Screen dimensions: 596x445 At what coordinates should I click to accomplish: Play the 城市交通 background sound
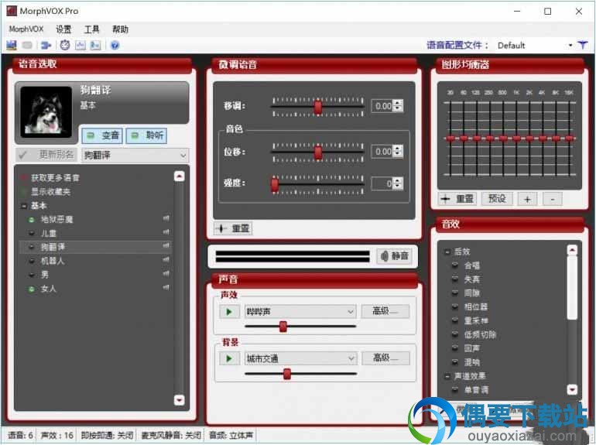tap(229, 358)
